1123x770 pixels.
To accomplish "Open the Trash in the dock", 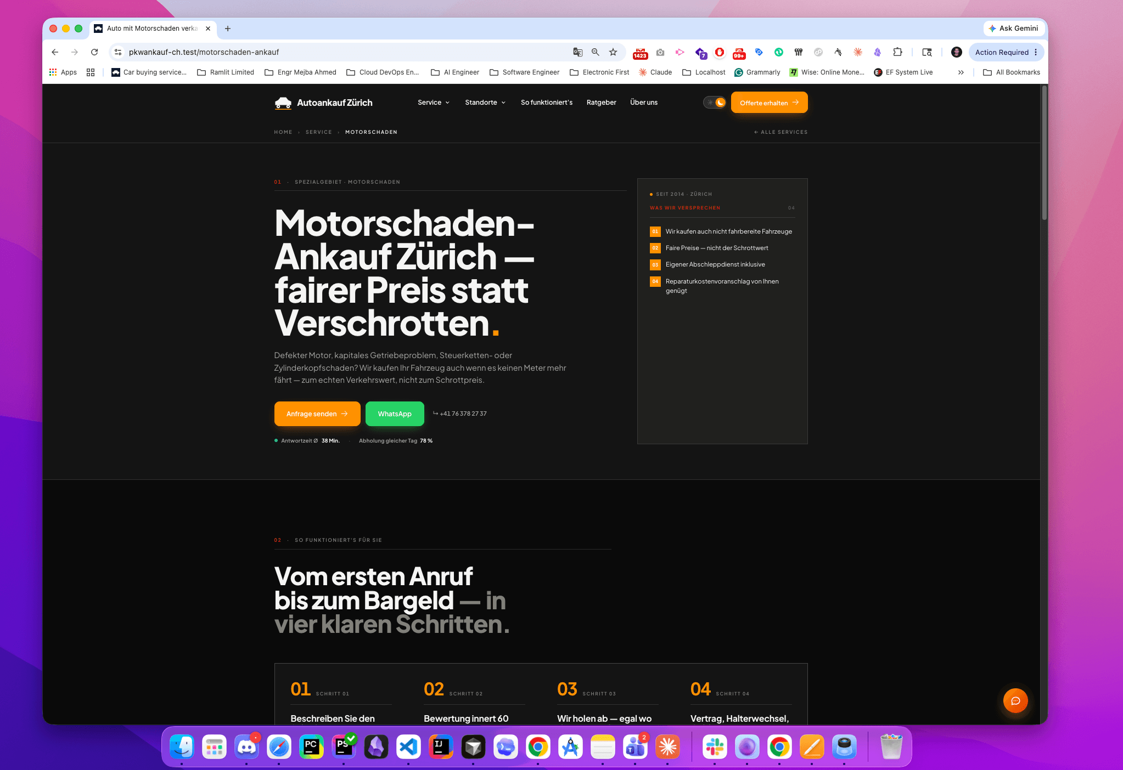I will click(x=891, y=746).
